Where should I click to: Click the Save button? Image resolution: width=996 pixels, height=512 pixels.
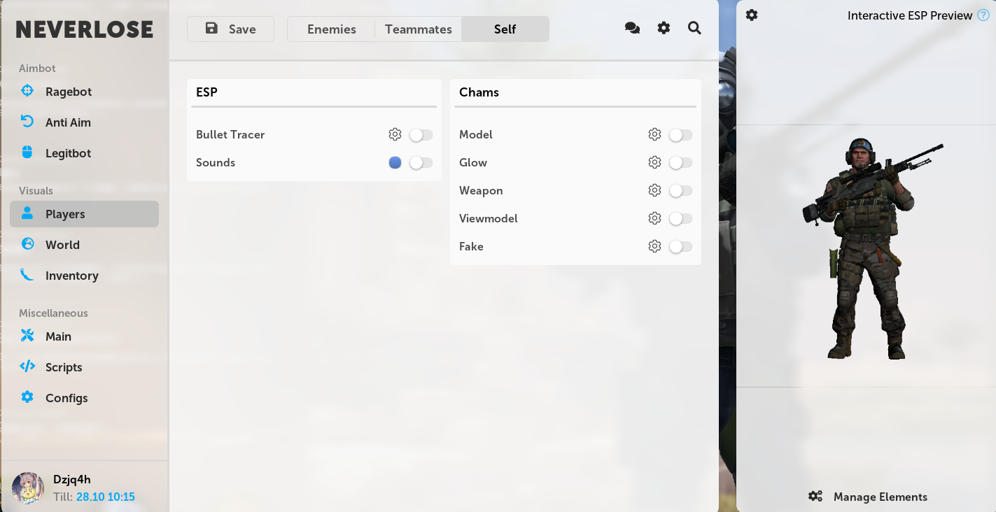point(230,29)
